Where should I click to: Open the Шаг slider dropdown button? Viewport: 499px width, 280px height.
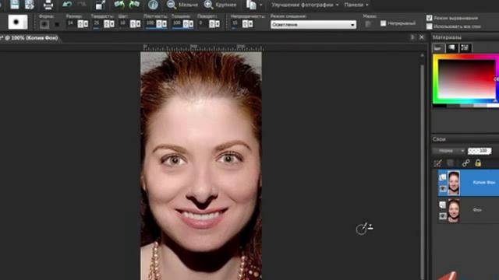[138, 23]
